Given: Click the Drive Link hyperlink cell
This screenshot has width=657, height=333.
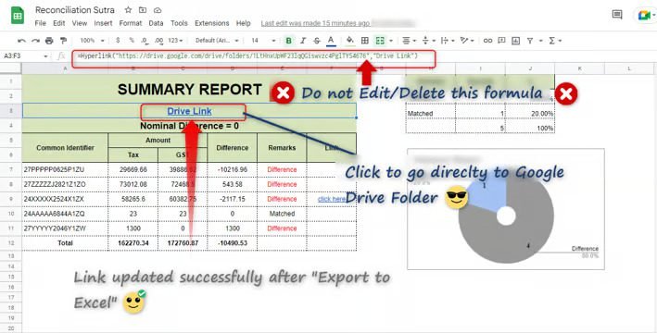Looking at the screenshot, I should tap(189, 111).
